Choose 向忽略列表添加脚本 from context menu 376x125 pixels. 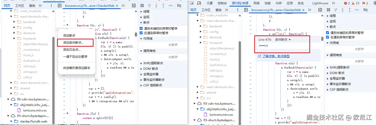click(x=76, y=68)
